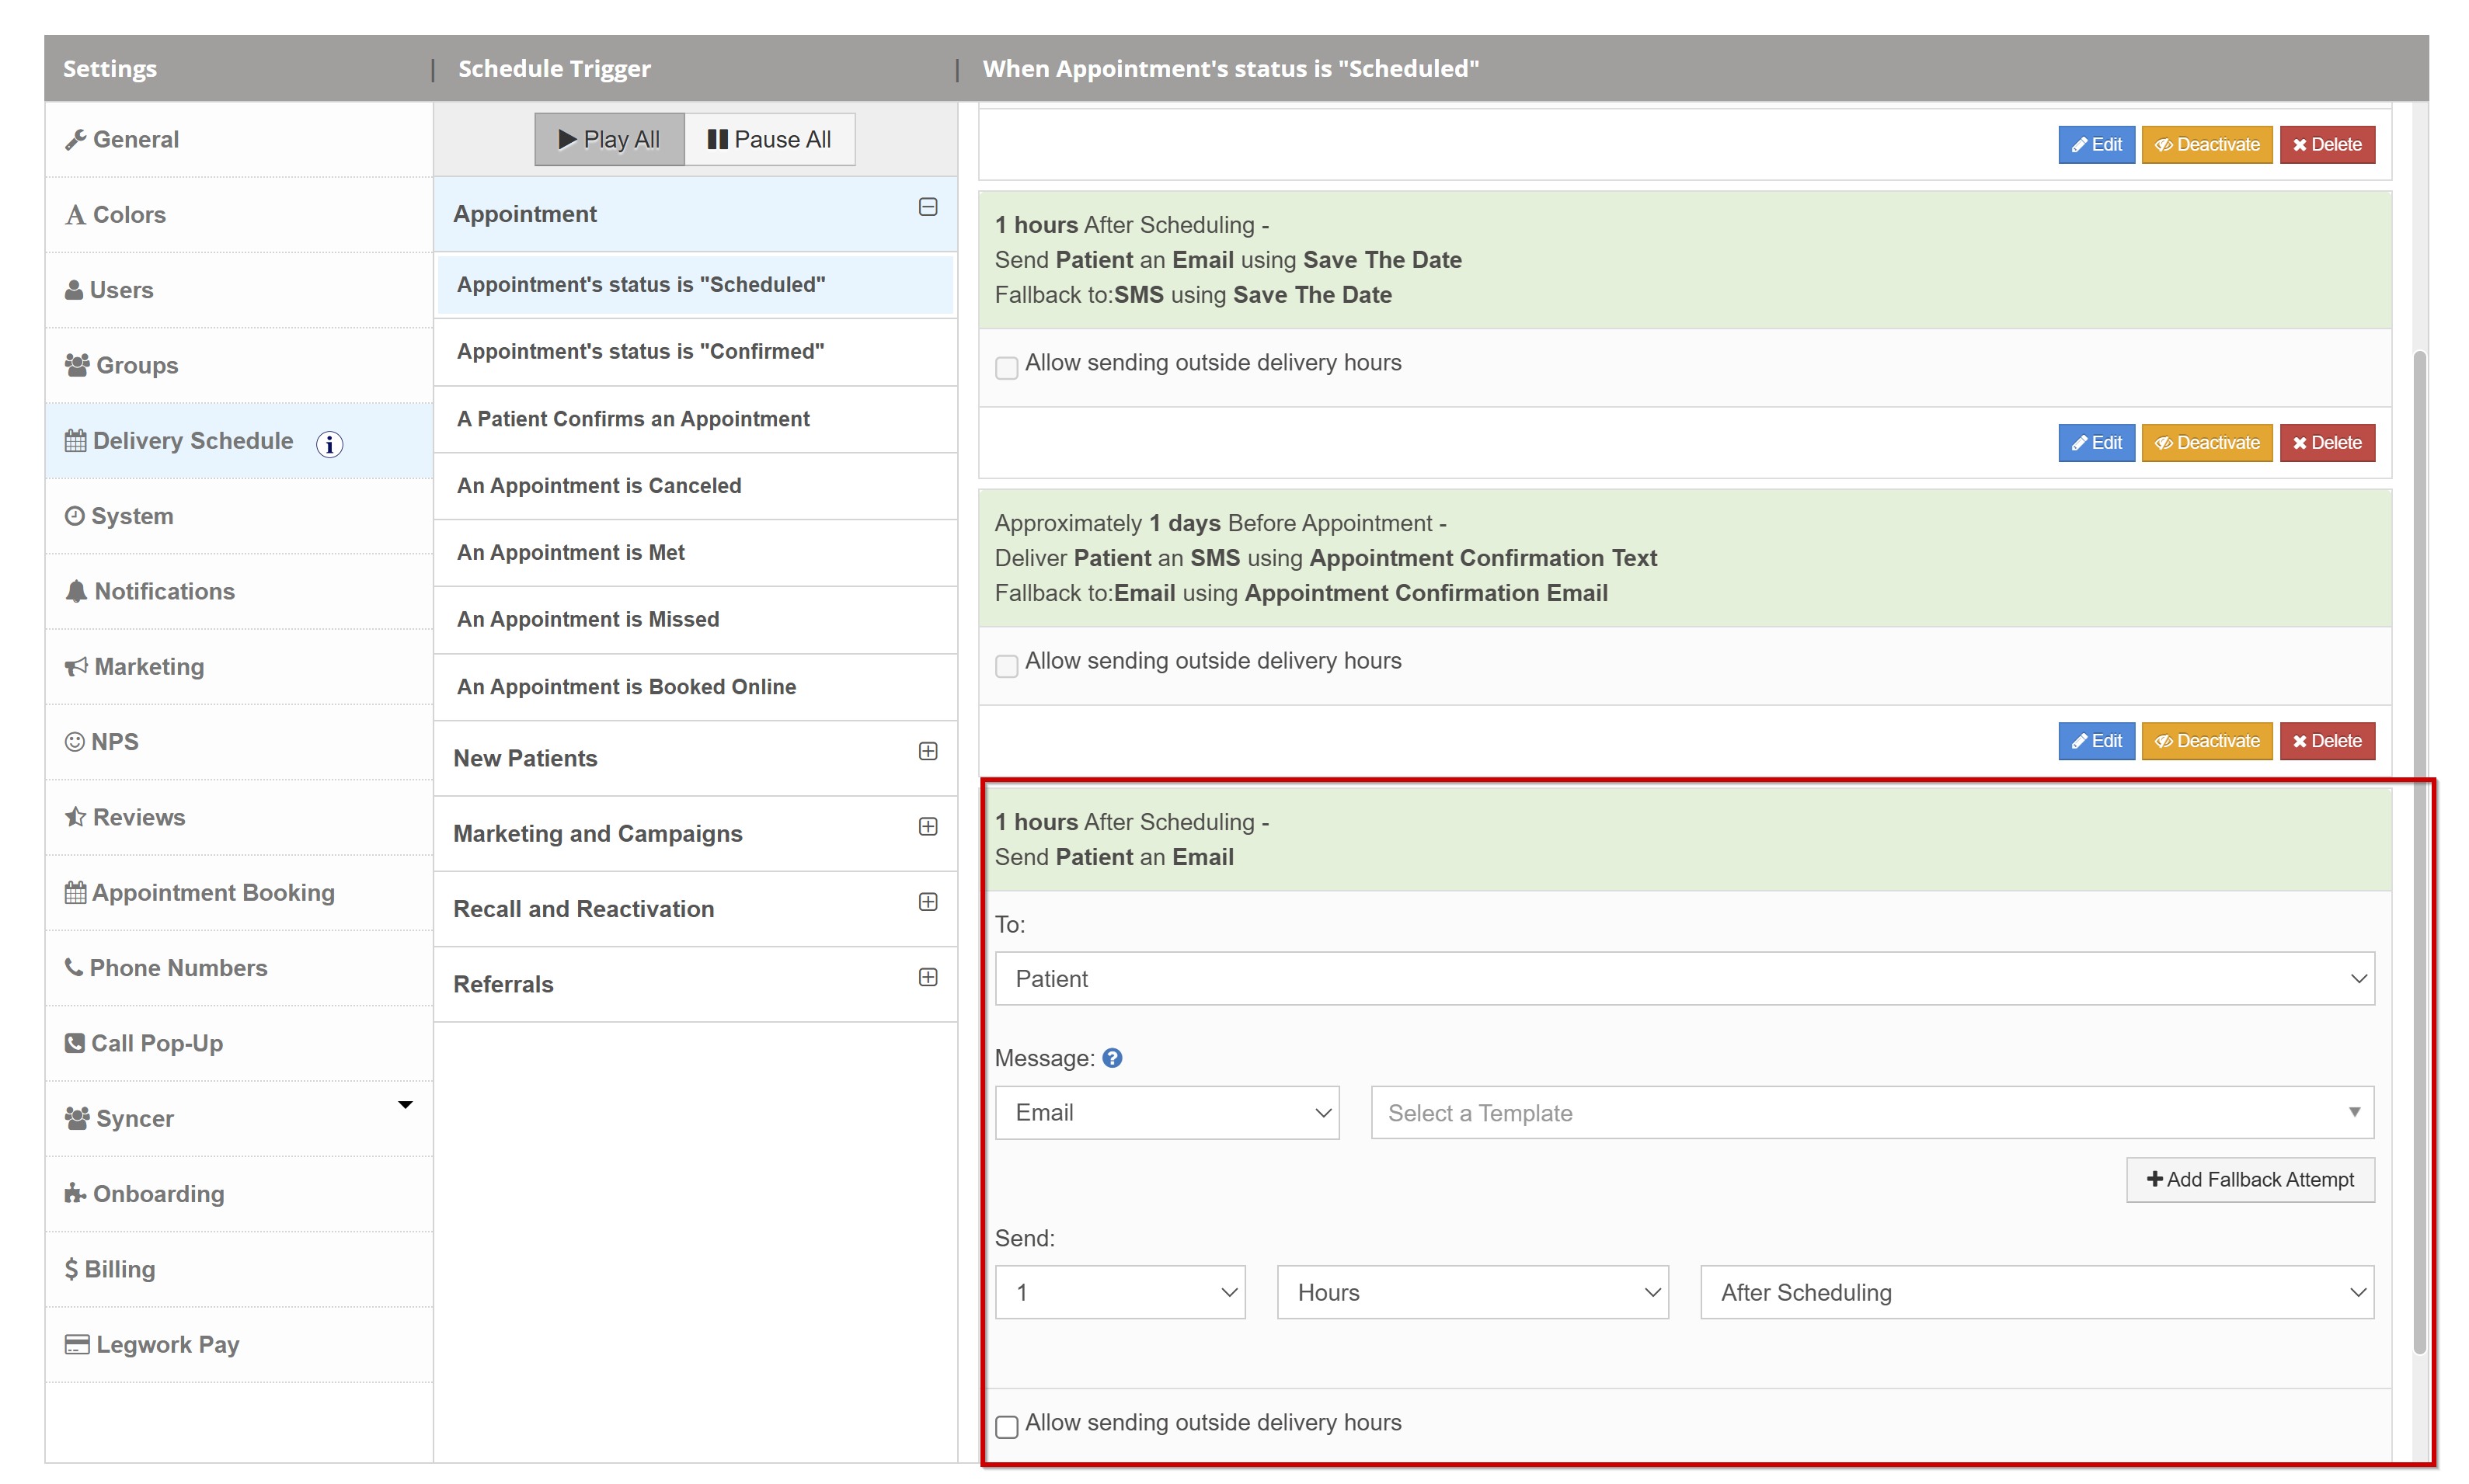Deactivate the Appointment Confirmation Text rule

2206,741
